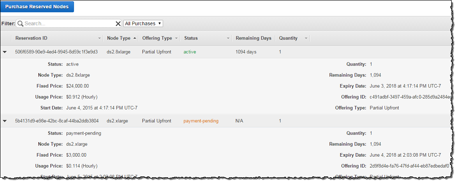
Task: Collapse the 506f6589 reservation row details
Action: [5, 52]
